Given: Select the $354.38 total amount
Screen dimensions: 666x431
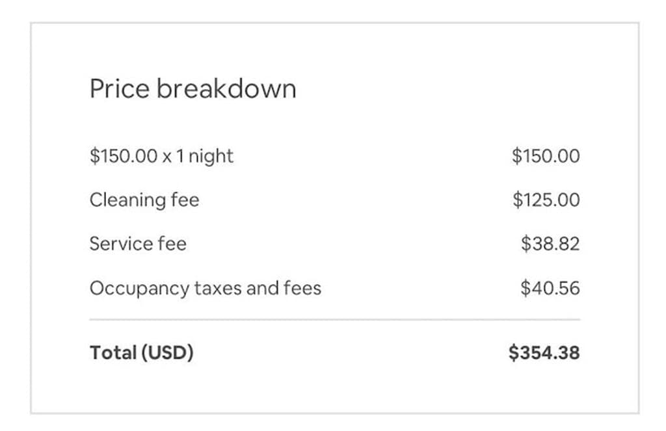Looking at the screenshot, I should coord(544,353).
